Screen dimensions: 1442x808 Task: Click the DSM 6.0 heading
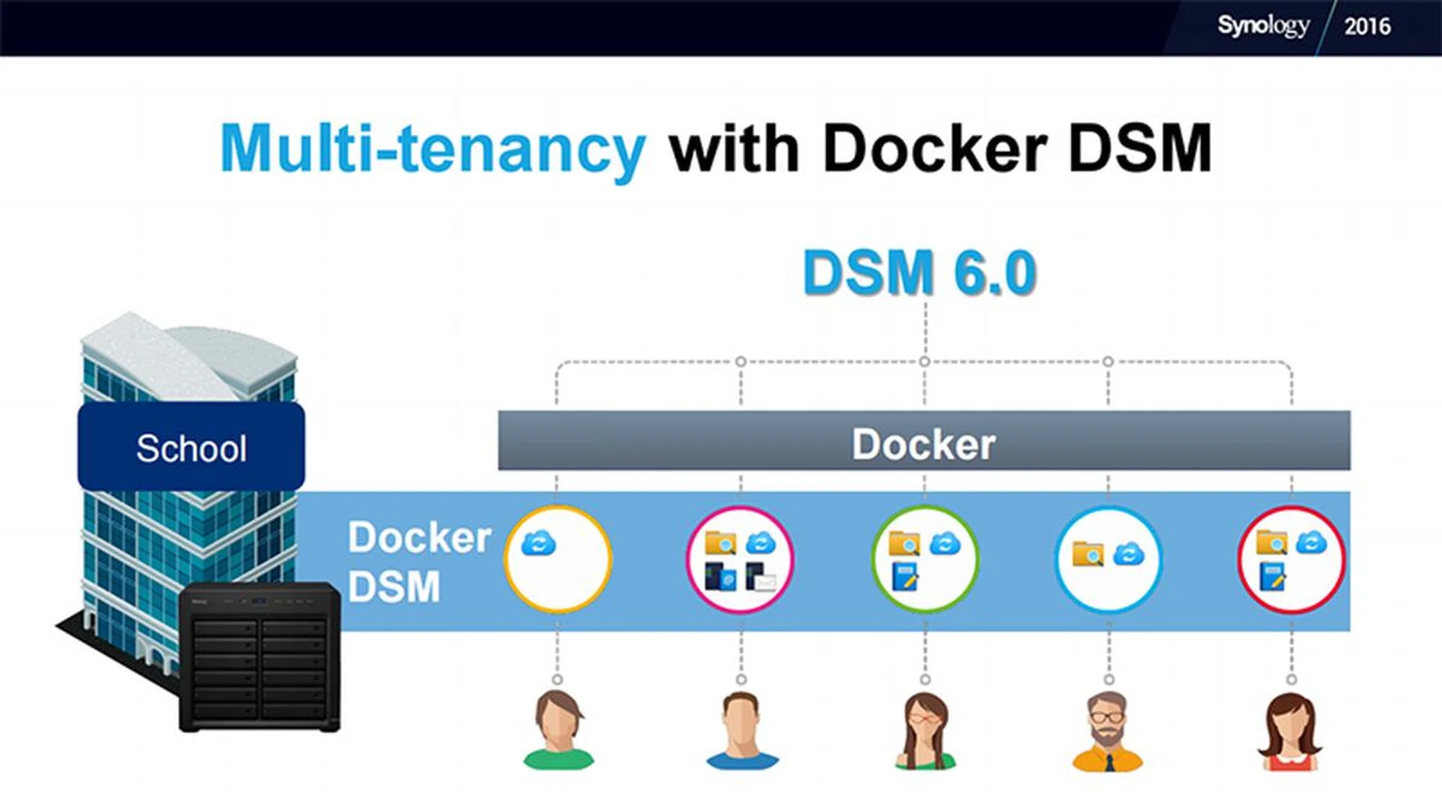point(919,272)
